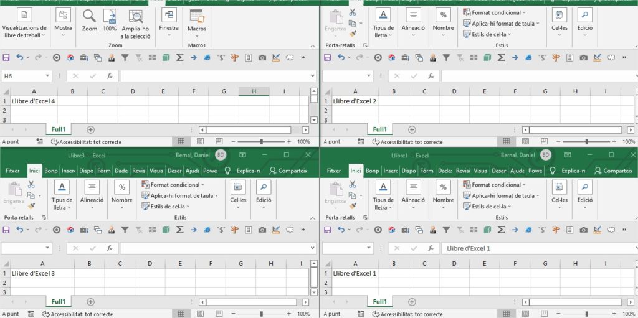Click cut scissors in Llibre3 ribbon
The height and width of the screenshot is (318, 638).
[31, 184]
